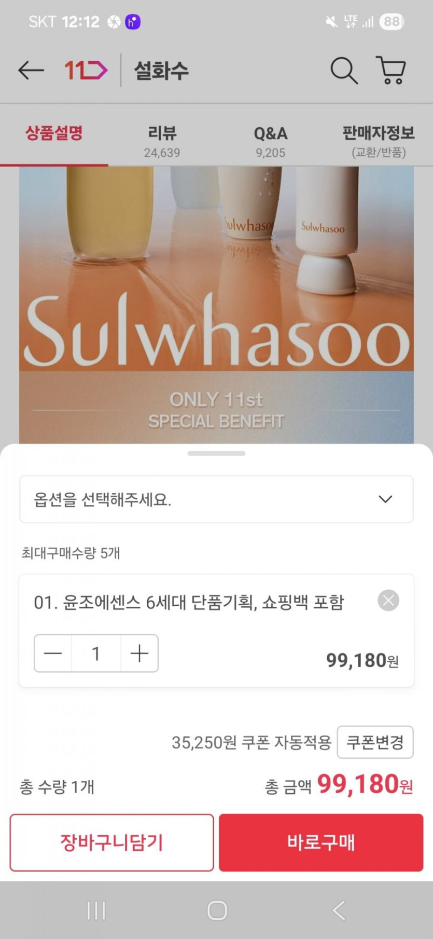Tap the 바로구매 buy now button
Viewport: 433px width, 939px height.
(321, 842)
